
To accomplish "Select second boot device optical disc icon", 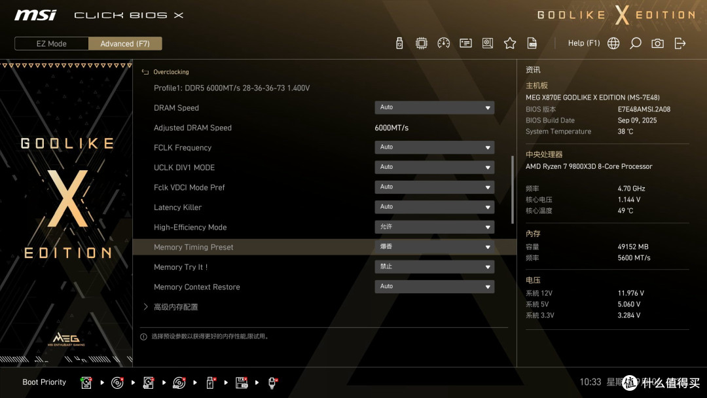I will coord(117,383).
